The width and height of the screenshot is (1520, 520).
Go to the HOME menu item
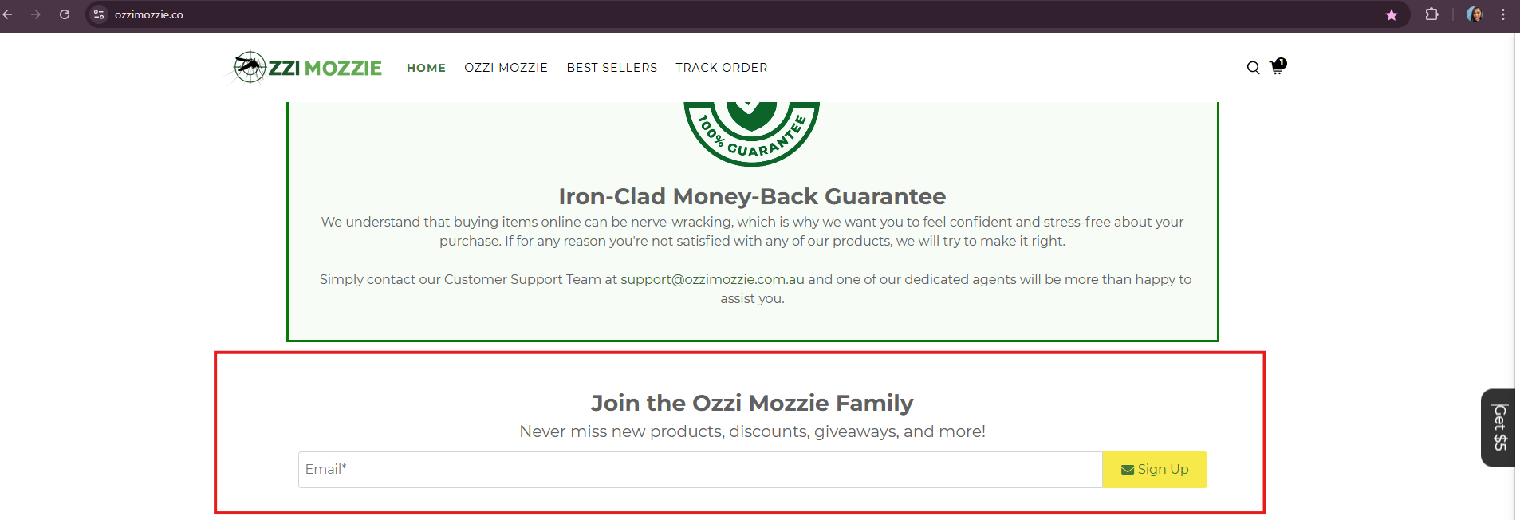[426, 68]
